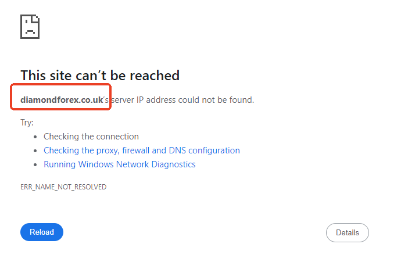Viewport: 408px width, 269px height.
Task: Click bullet beside Windows Network Diagnostics link
Action: click(x=36, y=165)
